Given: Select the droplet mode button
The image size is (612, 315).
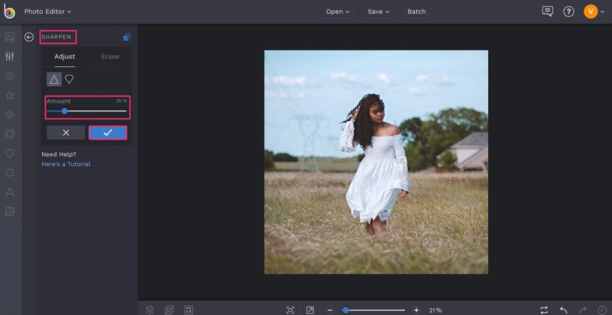Looking at the screenshot, I should 69,79.
